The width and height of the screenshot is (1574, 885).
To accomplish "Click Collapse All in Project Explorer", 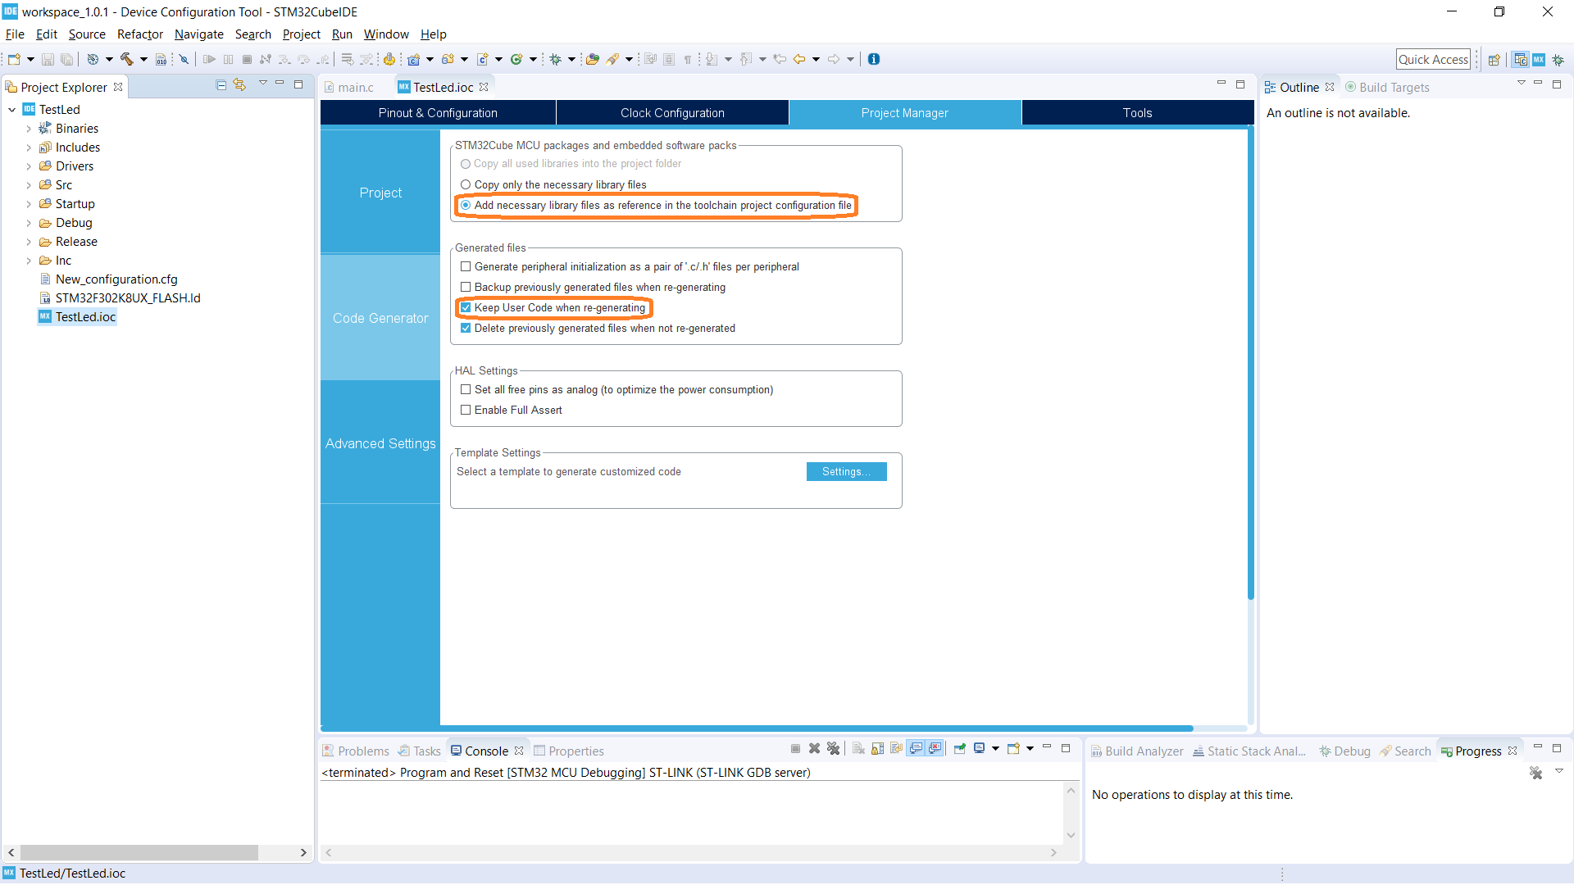I will click(x=221, y=84).
